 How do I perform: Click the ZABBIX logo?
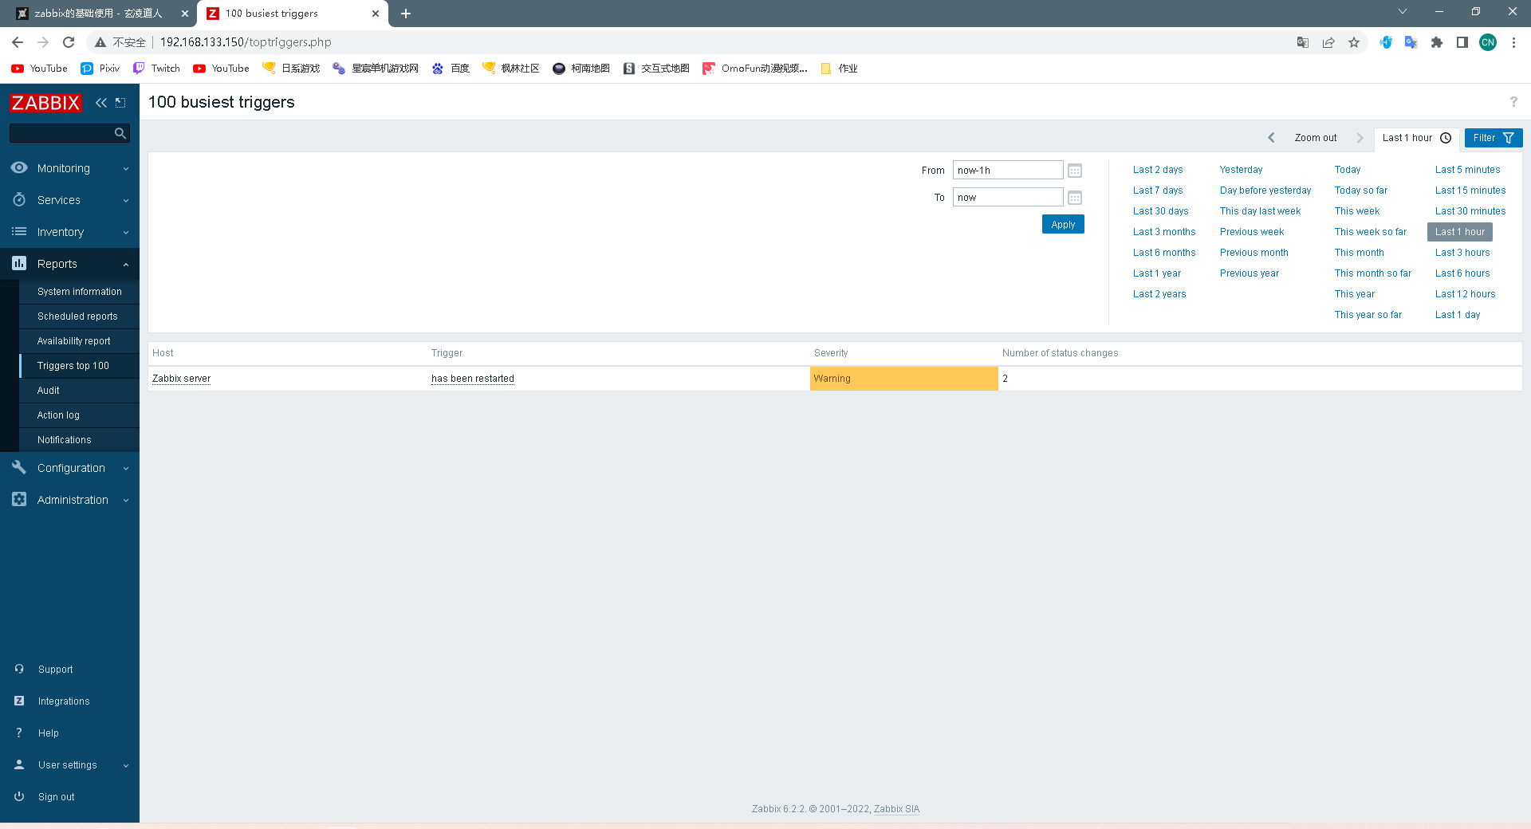tap(45, 103)
